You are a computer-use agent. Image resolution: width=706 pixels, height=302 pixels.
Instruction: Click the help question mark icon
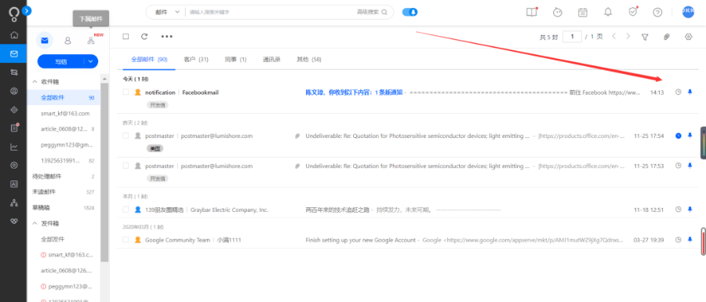point(657,12)
